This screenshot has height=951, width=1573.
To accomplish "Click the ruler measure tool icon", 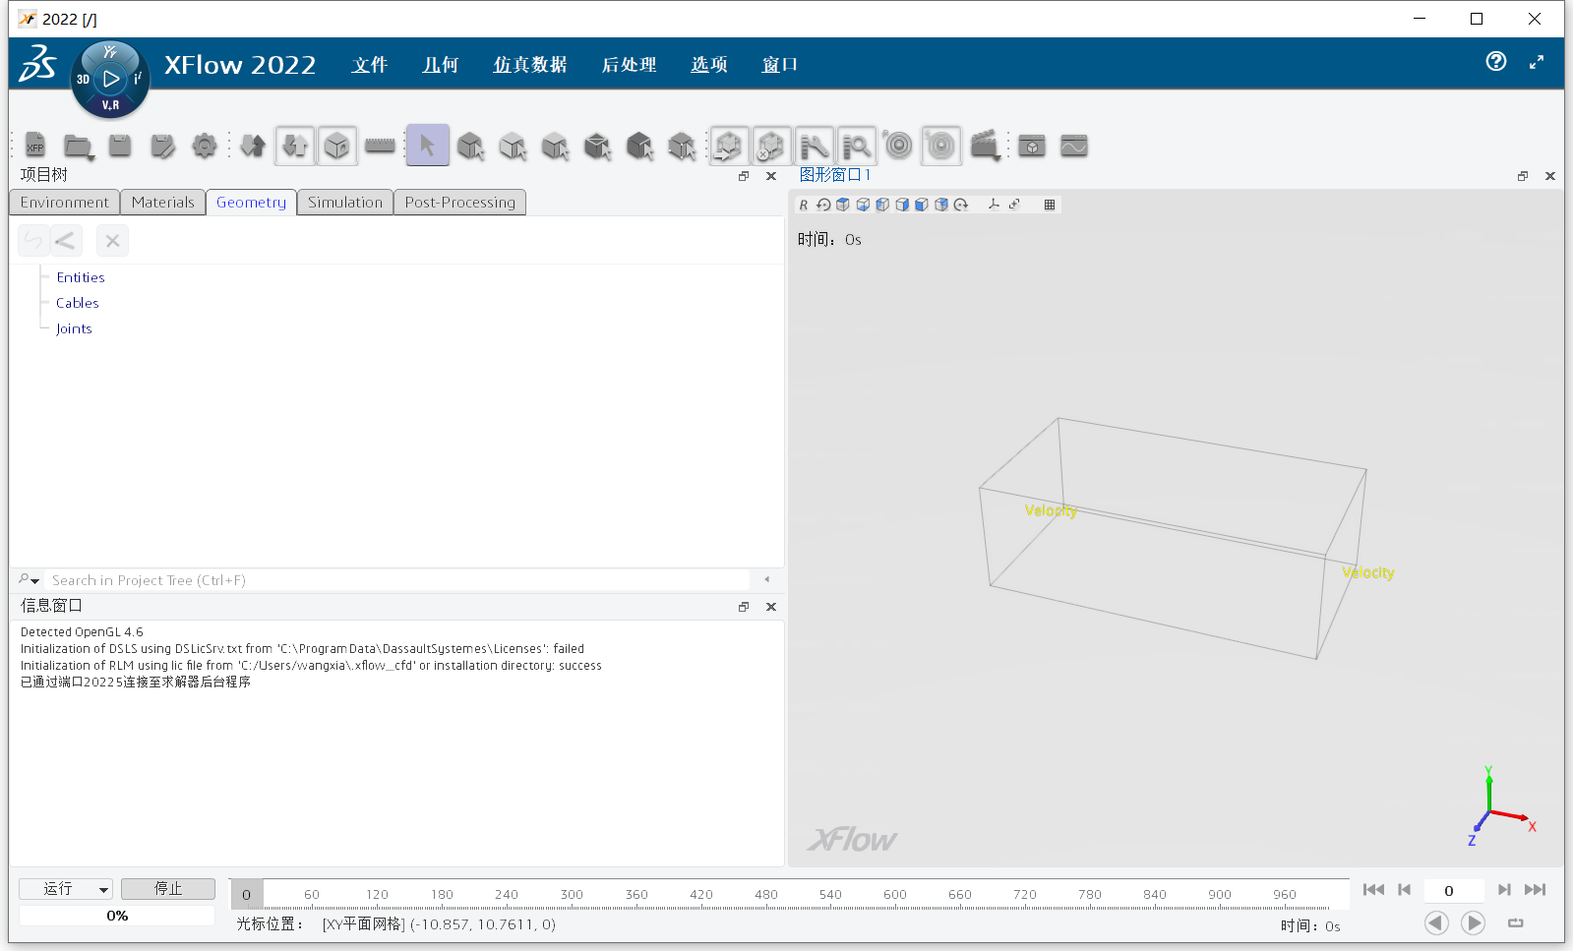I will (x=380, y=146).
